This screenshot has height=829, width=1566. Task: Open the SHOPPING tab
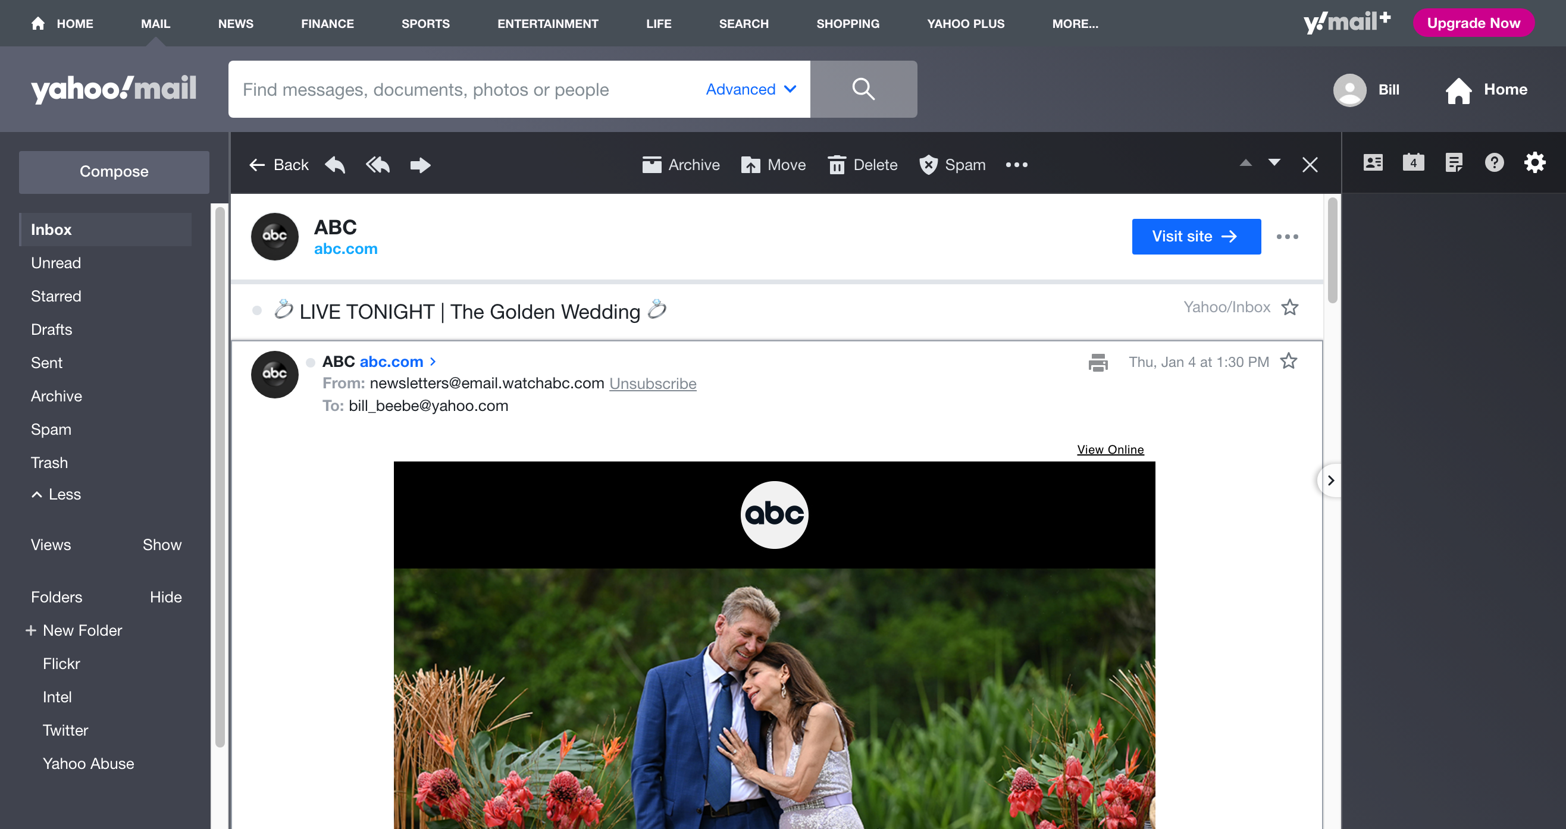pos(847,24)
